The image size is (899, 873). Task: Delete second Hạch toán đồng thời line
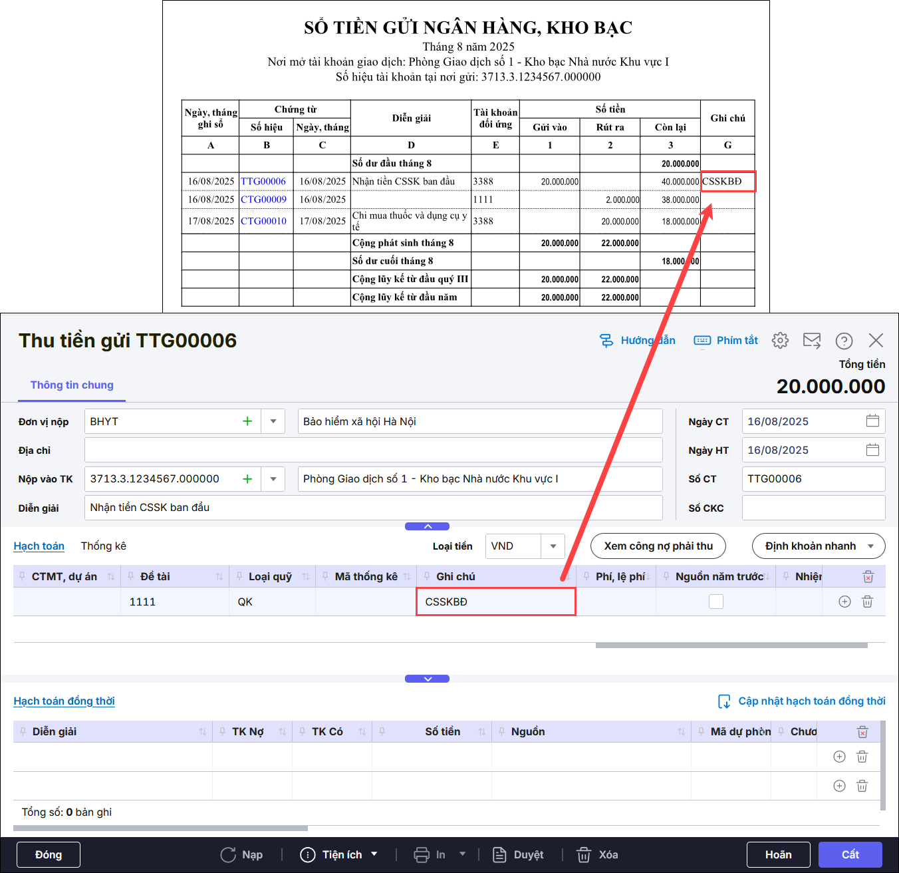pos(862,786)
